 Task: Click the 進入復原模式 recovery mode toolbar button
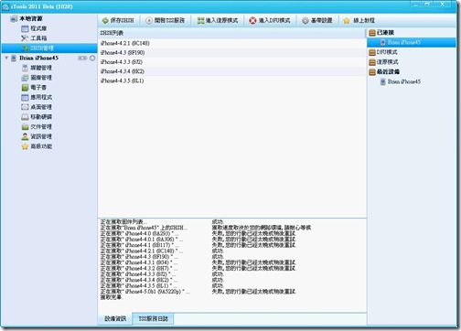coord(218,20)
